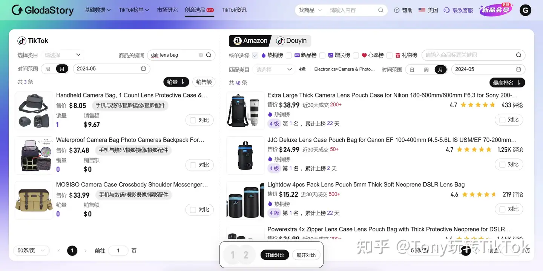Open Waterproof Camera Bag thumbnail
543x271 pixels.
34,156
